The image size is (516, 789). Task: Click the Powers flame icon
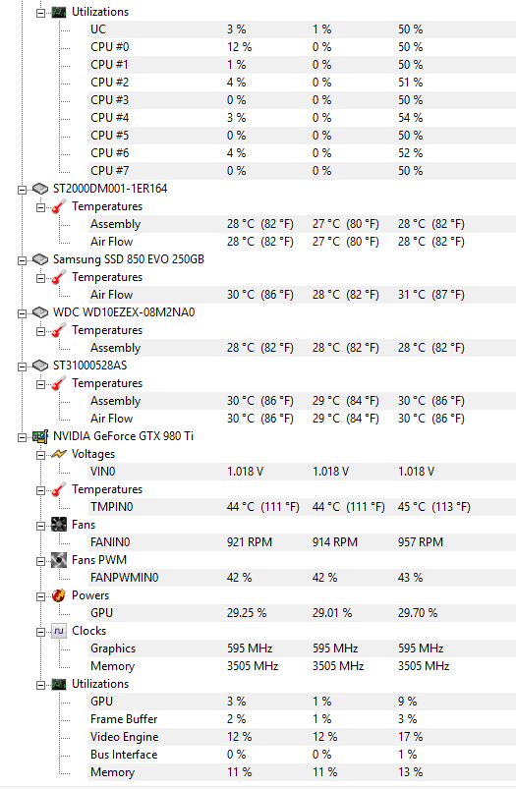(59, 595)
